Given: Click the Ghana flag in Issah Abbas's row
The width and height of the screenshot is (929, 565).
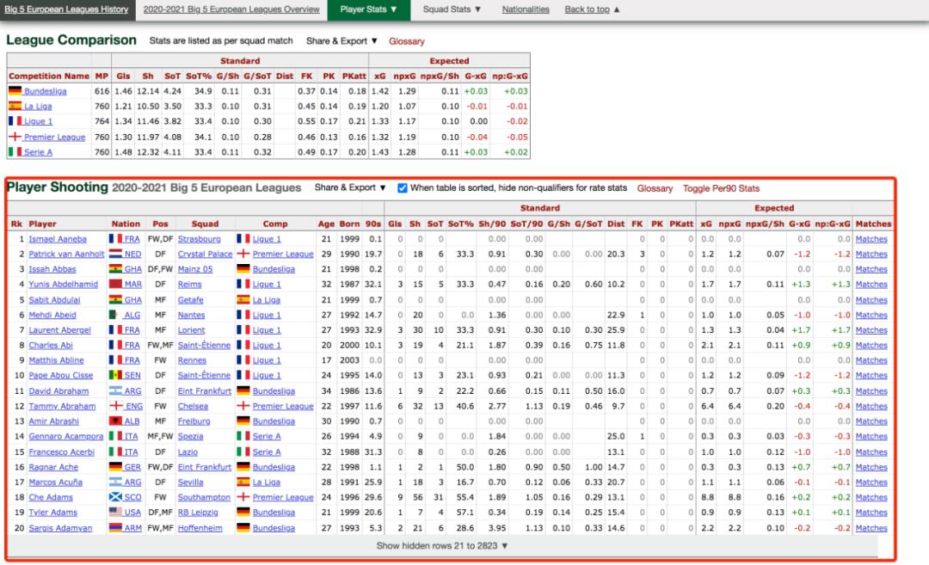Looking at the screenshot, I should pos(115,268).
